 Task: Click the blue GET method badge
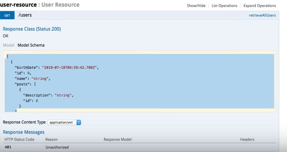pyautogui.click(x=7, y=15)
